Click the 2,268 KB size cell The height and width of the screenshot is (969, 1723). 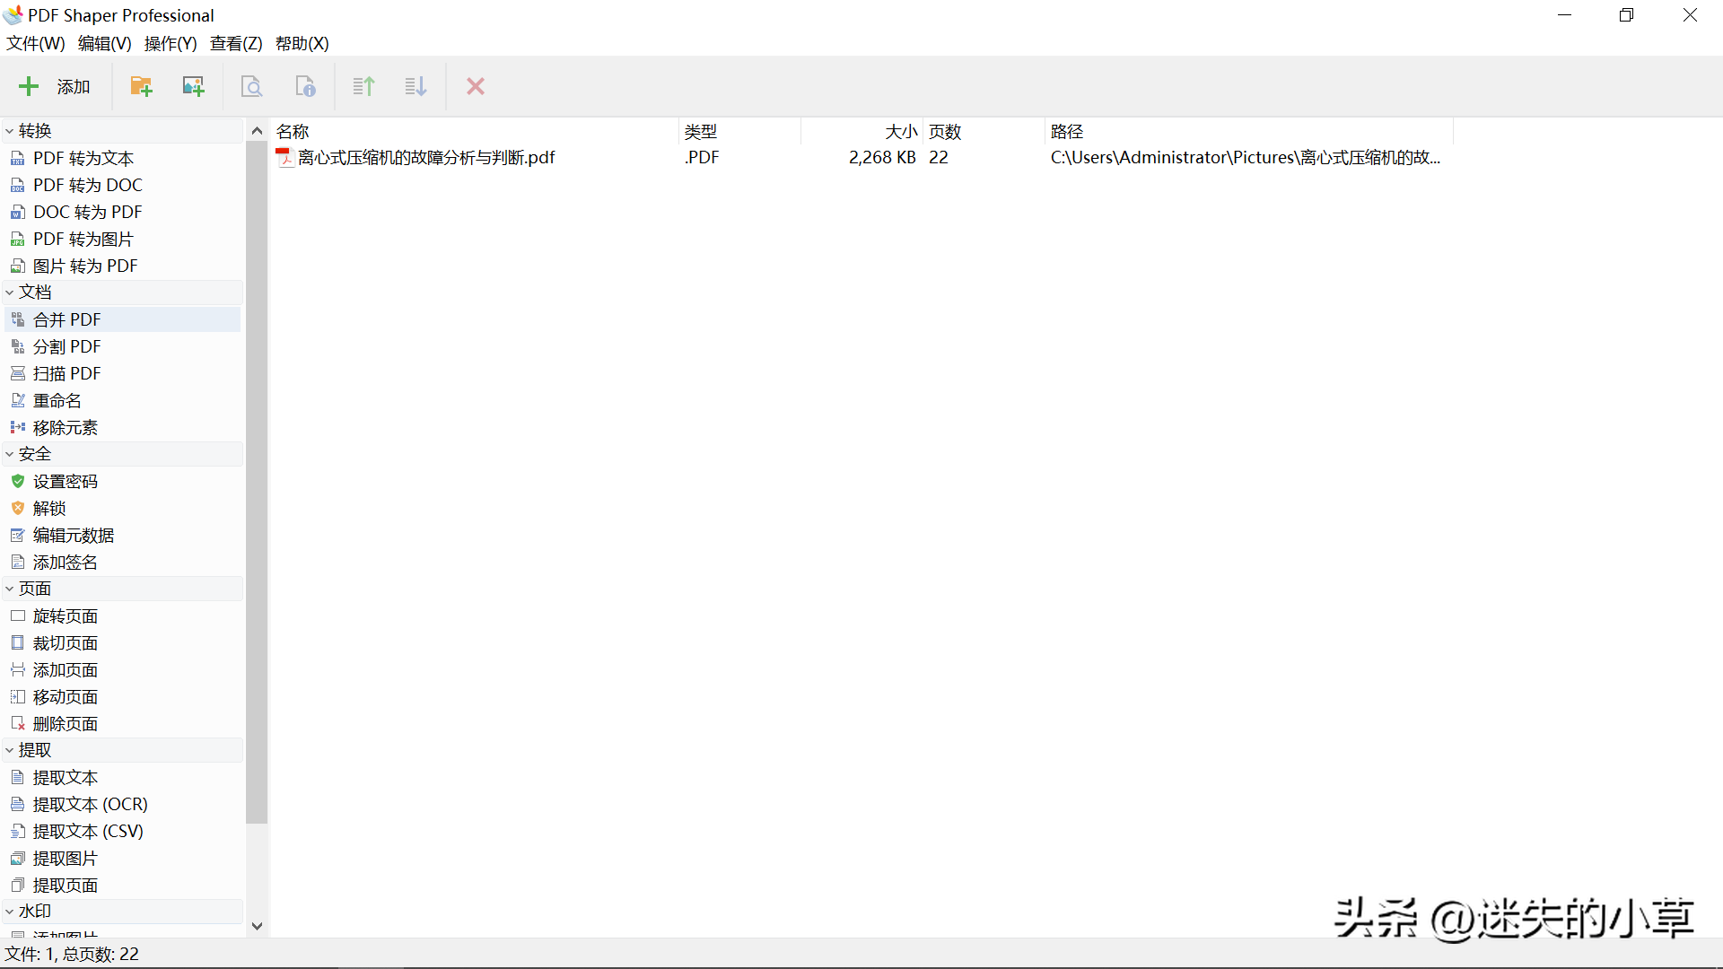pos(882,158)
